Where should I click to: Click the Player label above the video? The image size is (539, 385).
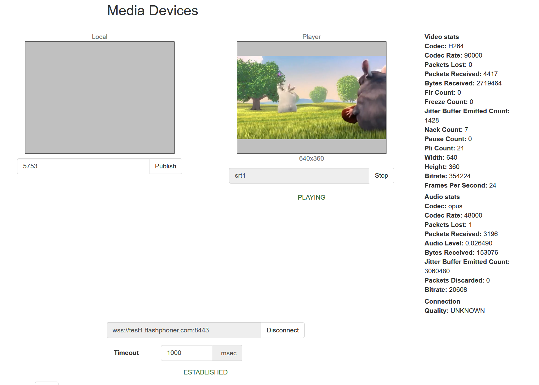312,37
